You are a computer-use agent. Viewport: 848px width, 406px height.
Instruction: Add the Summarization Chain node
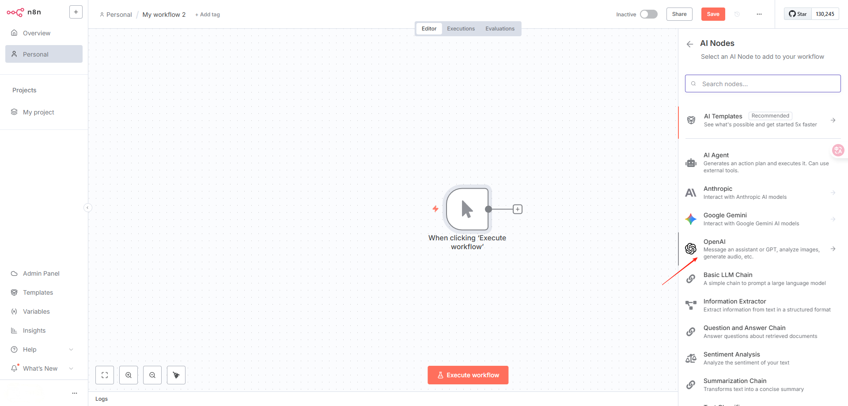(763, 385)
